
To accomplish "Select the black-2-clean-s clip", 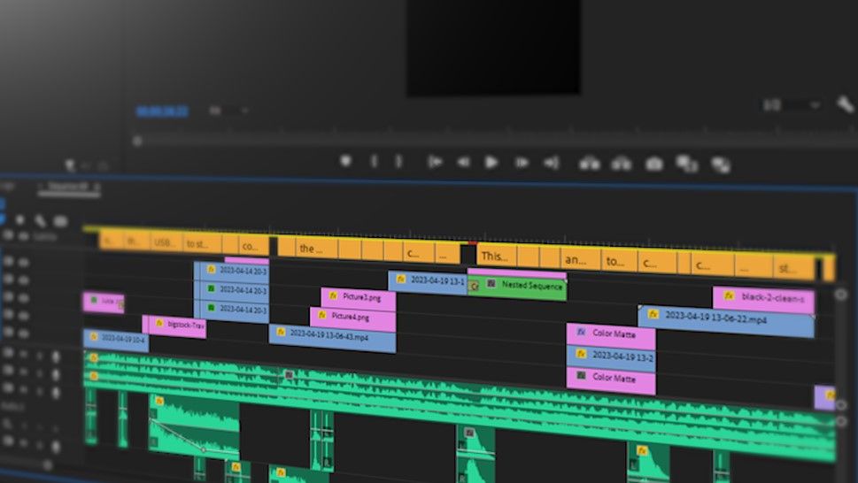I will click(x=763, y=299).
